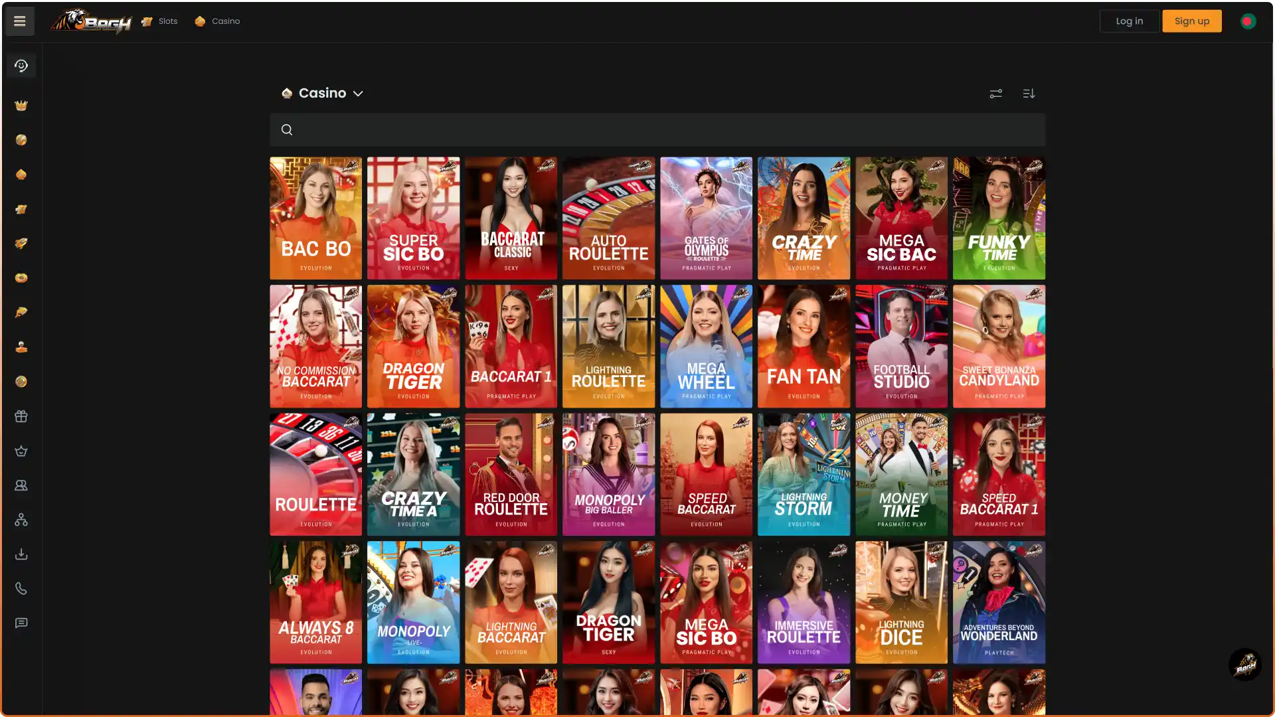Click the Sign up button
This screenshot has width=1275, height=717.
coord(1192,21)
